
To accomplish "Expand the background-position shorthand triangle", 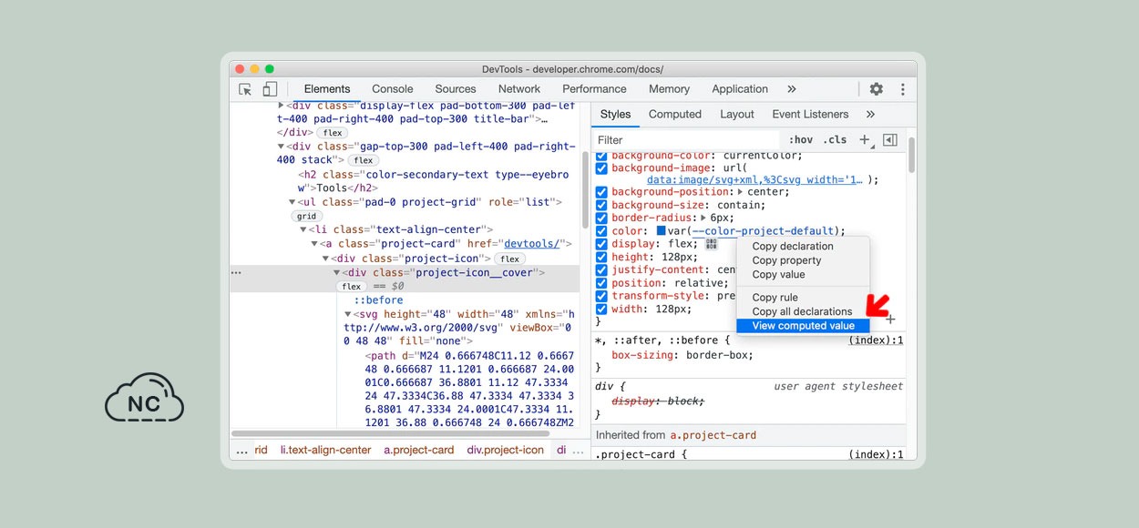I will click(x=740, y=192).
